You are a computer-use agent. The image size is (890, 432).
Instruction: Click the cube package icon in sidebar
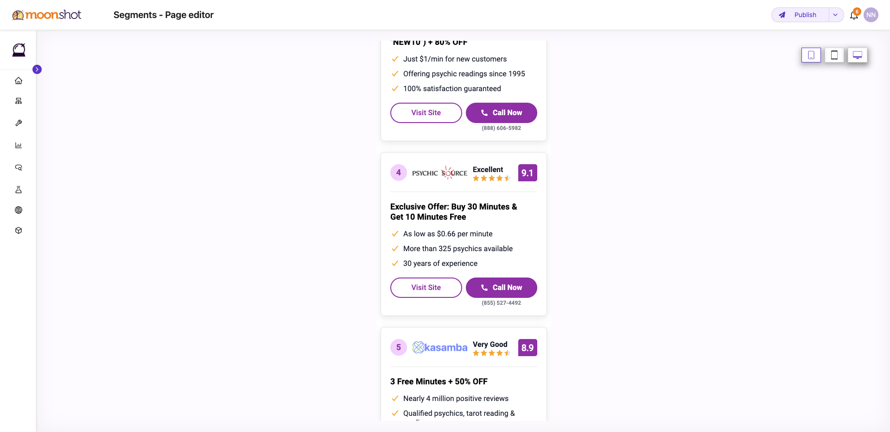click(x=19, y=230)
